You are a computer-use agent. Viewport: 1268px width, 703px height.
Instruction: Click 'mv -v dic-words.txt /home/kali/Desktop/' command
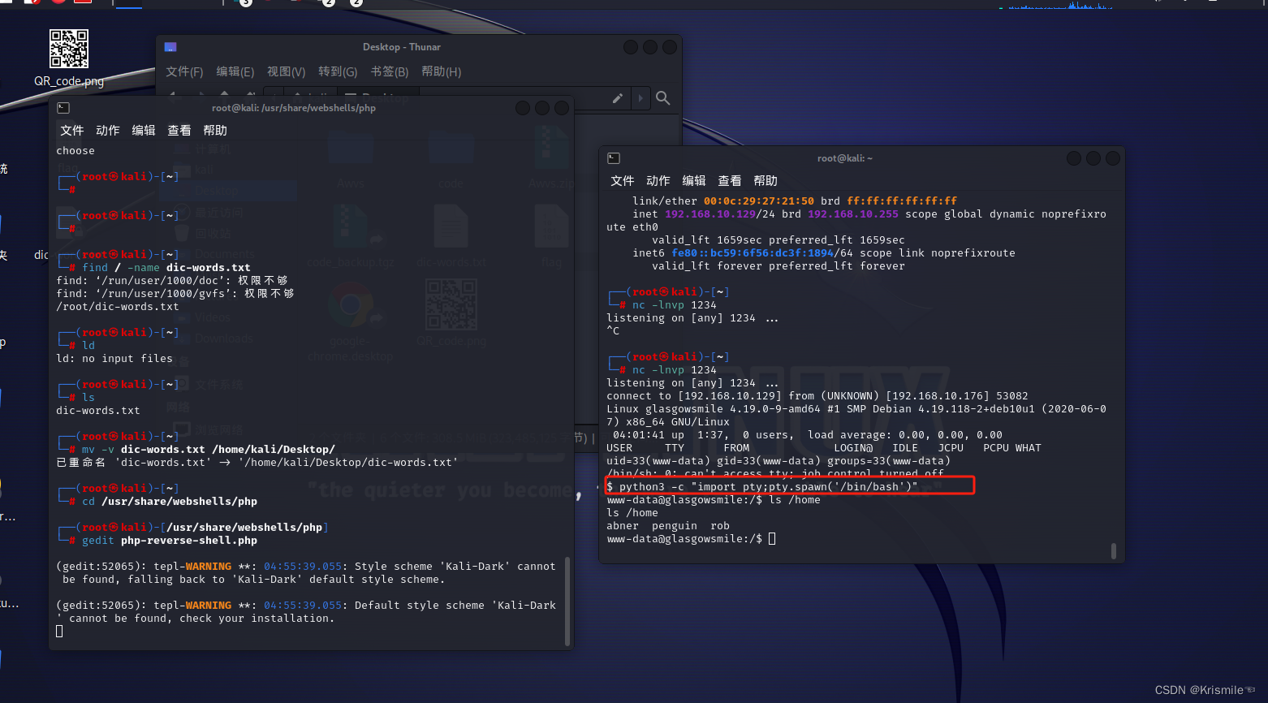coord(209,450)
